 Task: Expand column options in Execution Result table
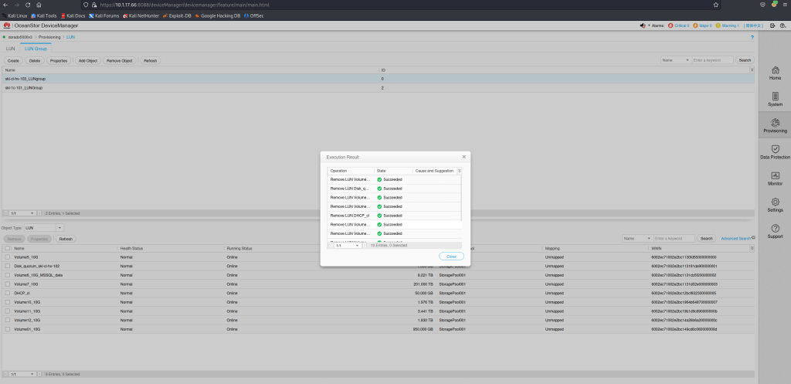tap(460, 170)
